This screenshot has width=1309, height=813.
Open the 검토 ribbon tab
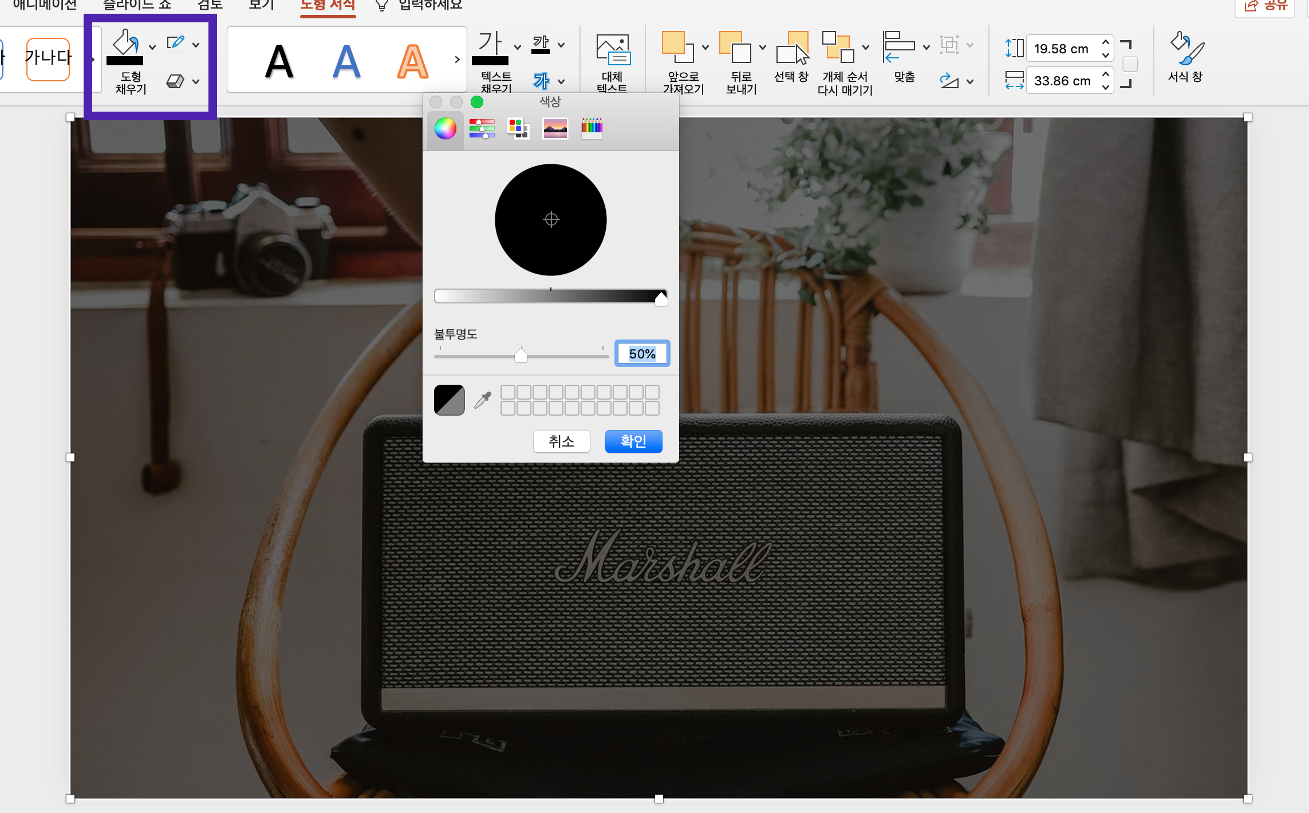(x=210, y=6)
